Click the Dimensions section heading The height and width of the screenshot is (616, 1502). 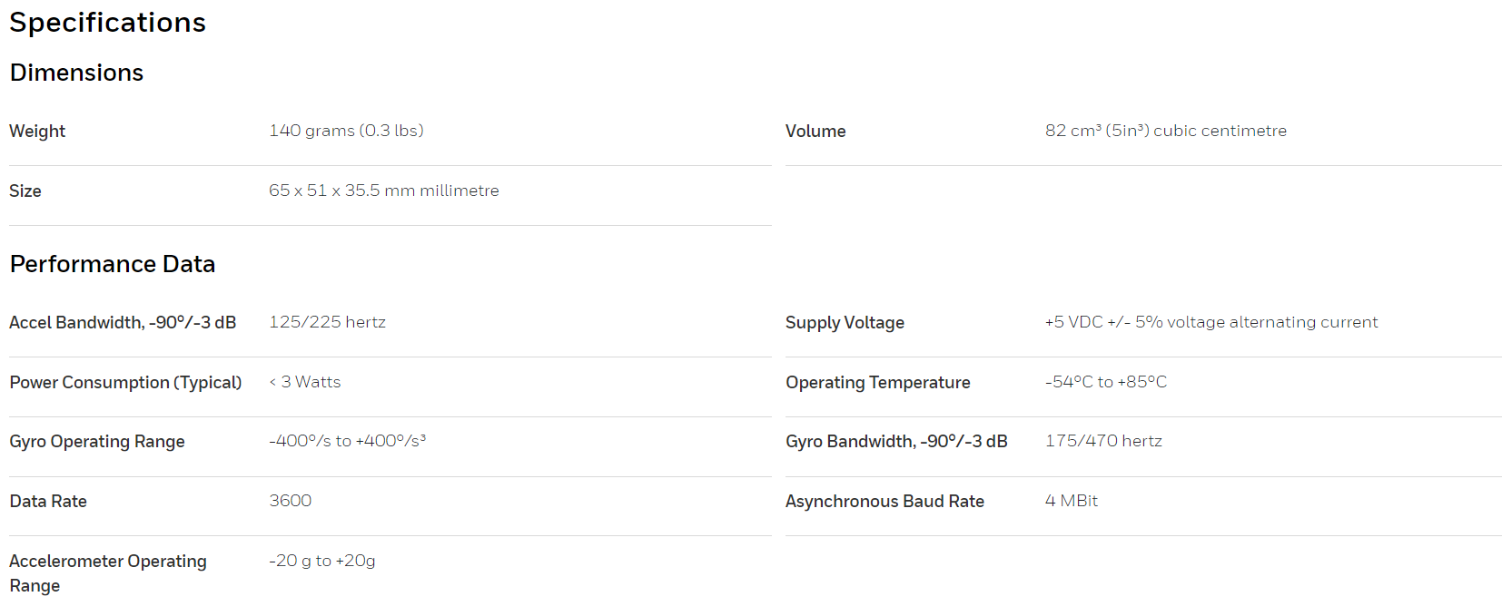coord(76,73)
